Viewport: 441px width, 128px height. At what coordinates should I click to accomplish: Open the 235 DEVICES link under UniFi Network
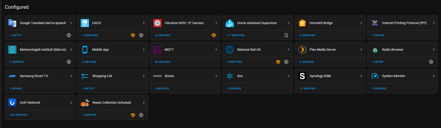tap(18, 115)
